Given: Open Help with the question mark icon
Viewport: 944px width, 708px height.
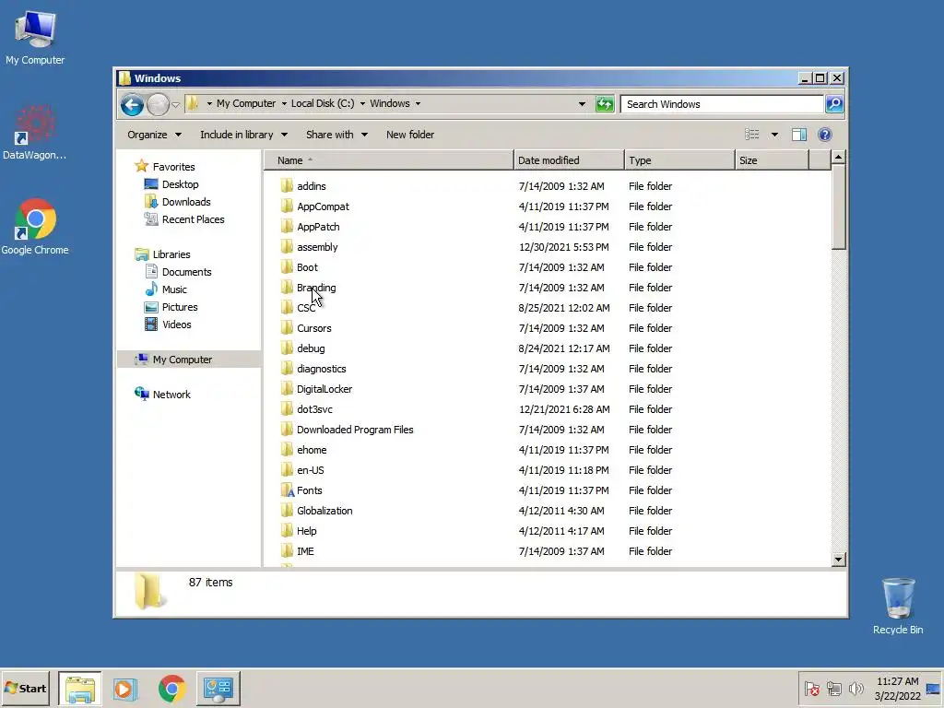Looking at the screenshot, I should 825,135.
